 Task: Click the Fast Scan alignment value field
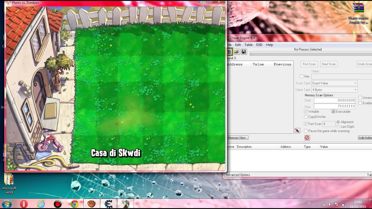329,124
